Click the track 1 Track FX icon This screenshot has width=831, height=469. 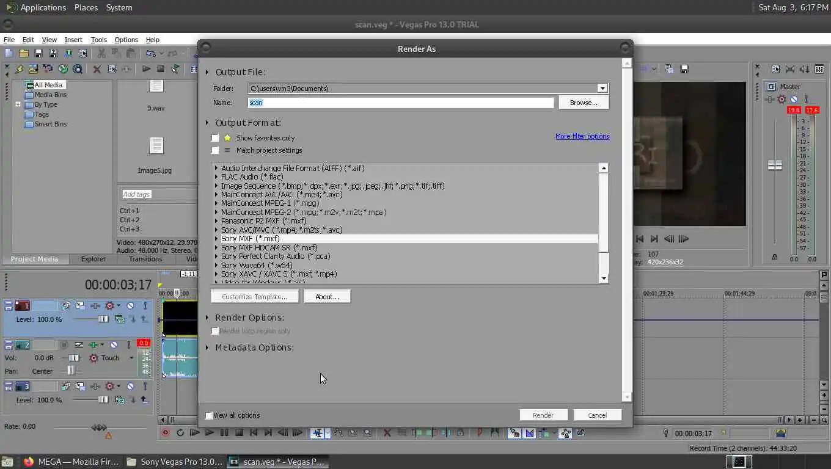click(x=95, y=305)
